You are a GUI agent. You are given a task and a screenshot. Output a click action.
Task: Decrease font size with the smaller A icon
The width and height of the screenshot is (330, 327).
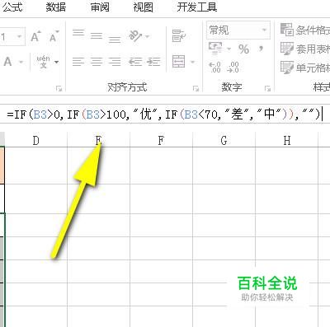coord(54,36)
